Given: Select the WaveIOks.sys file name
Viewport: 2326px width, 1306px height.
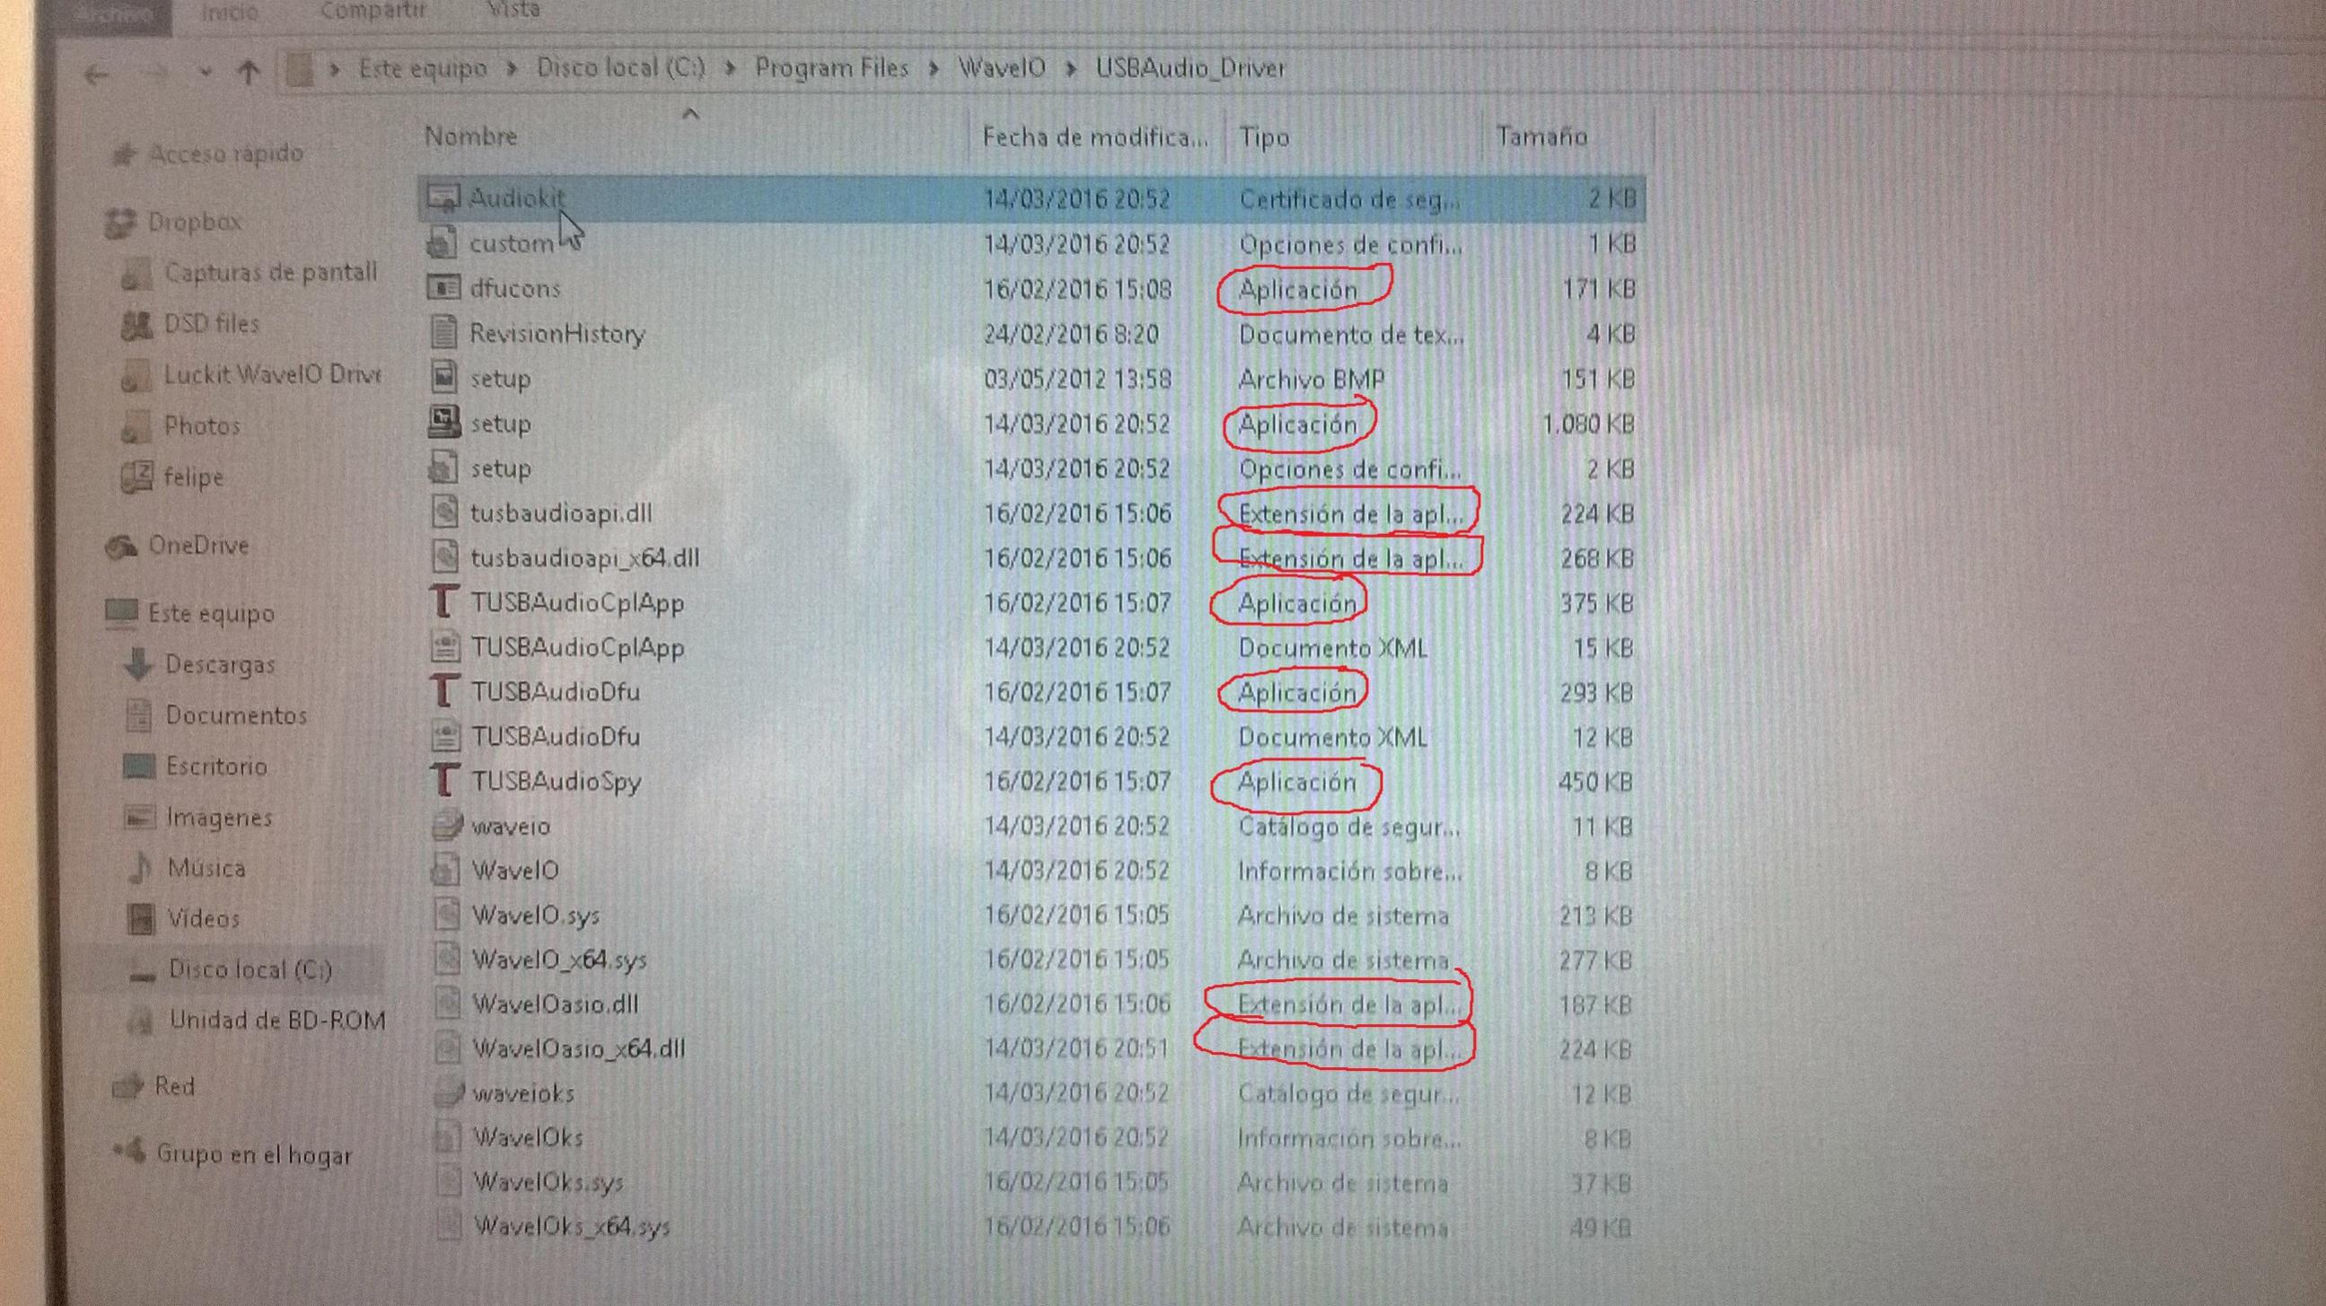Looking at the screenshot, I should (549, 1182).
